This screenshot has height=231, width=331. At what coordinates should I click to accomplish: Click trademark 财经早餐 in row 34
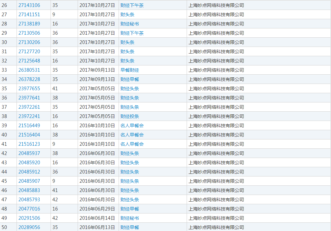(x=129, y=79)
